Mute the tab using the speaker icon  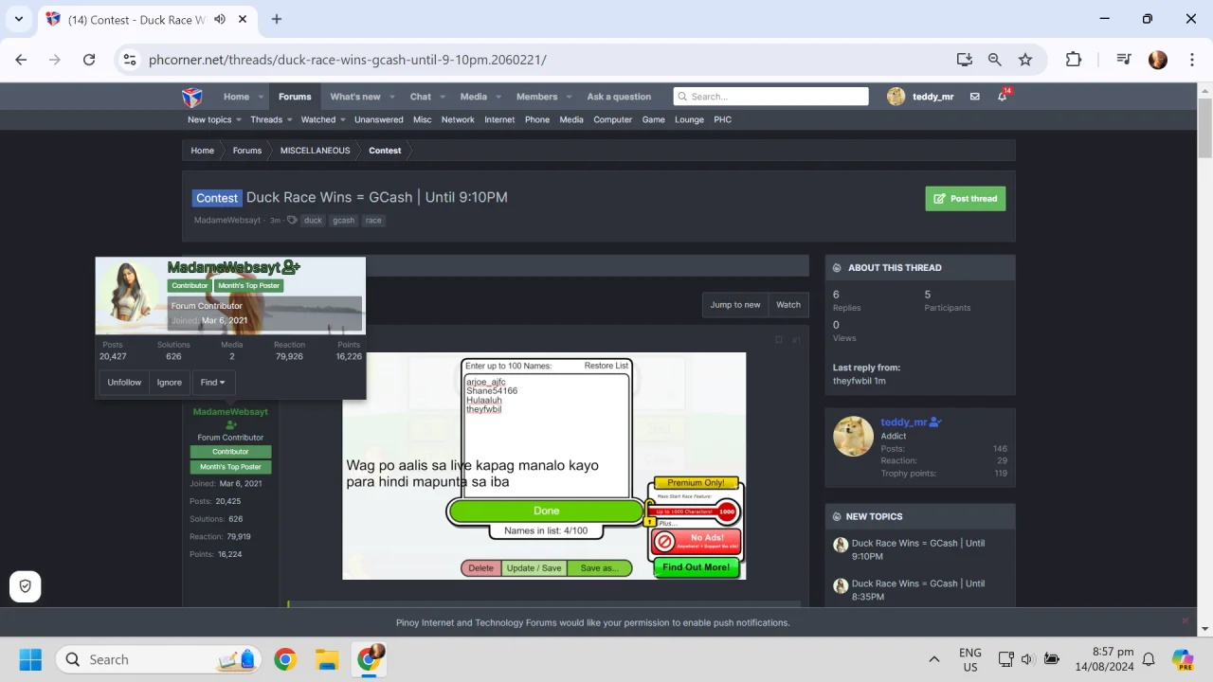(x=220, y=19)
